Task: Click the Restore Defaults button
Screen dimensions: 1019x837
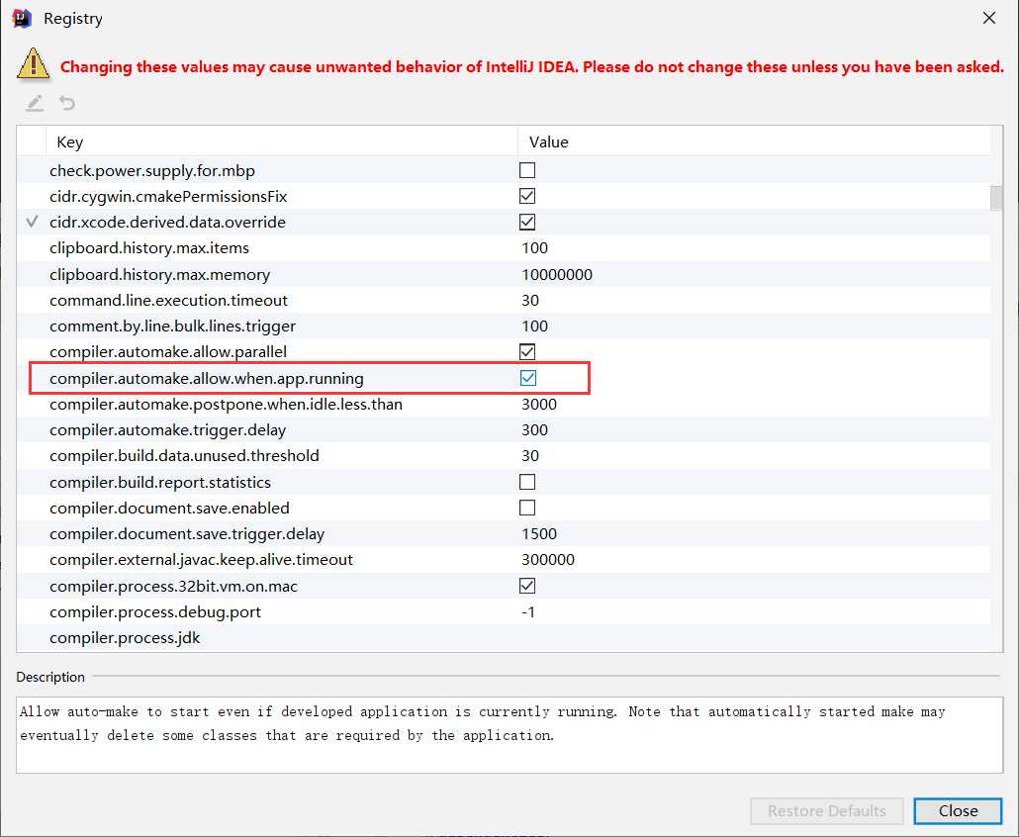Action: pyautogui.click(x=827, y=811)
